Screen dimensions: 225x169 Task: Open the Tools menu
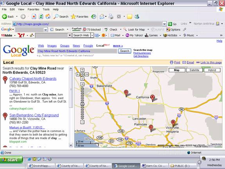point(46,9)
